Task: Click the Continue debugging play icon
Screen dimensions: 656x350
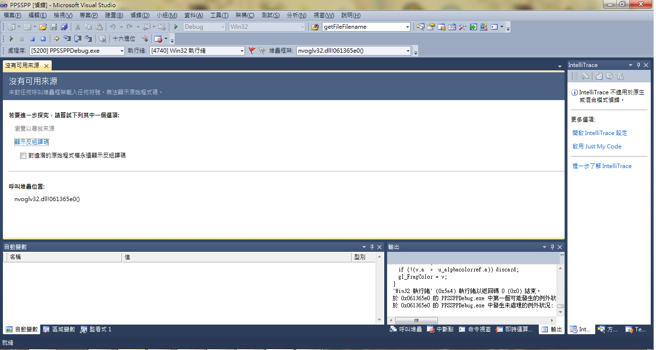Action: click(11, 39)
